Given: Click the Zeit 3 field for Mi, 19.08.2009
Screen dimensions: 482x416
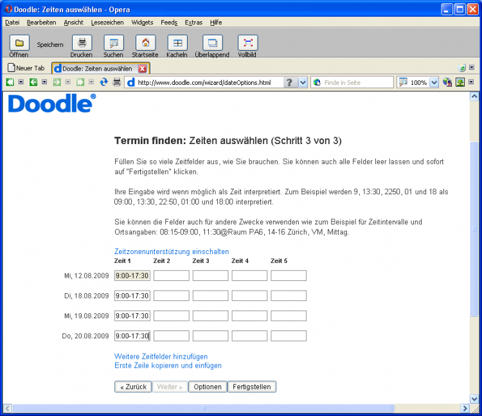Looking at the screenshot, I should 210,316.
